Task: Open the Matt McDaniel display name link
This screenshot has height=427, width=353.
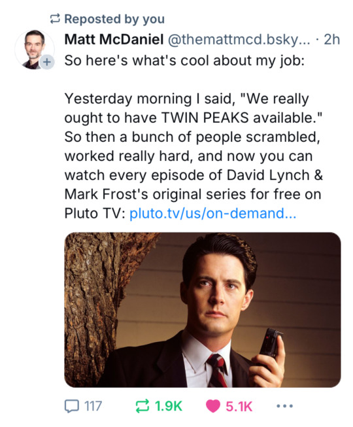Action: pos(114,39)
